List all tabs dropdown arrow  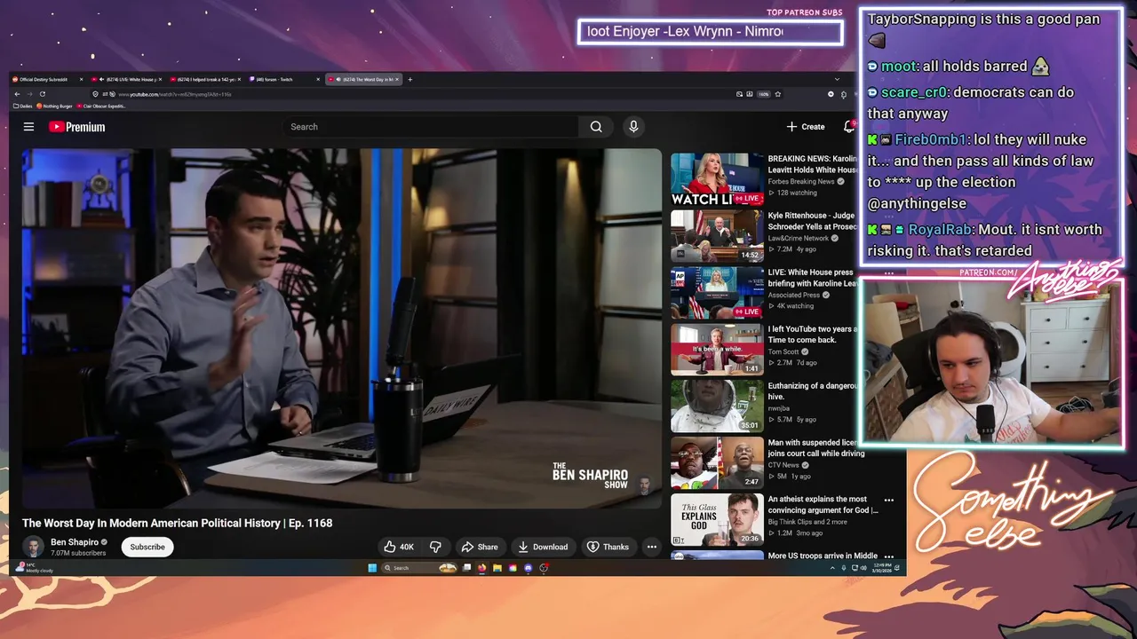click(x=837, y=79)
